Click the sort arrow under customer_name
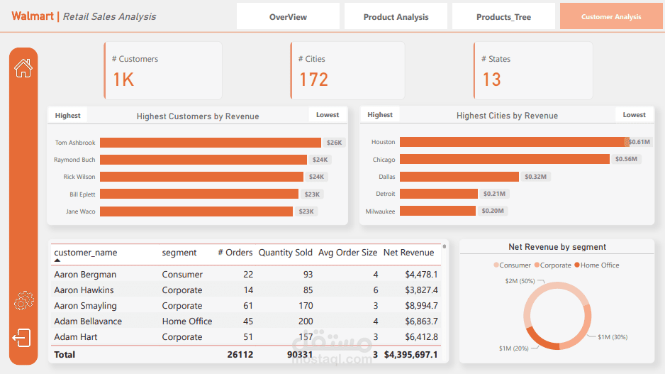Screen dimensions: 665x374 pyautogui.click(x=57, y=260)
